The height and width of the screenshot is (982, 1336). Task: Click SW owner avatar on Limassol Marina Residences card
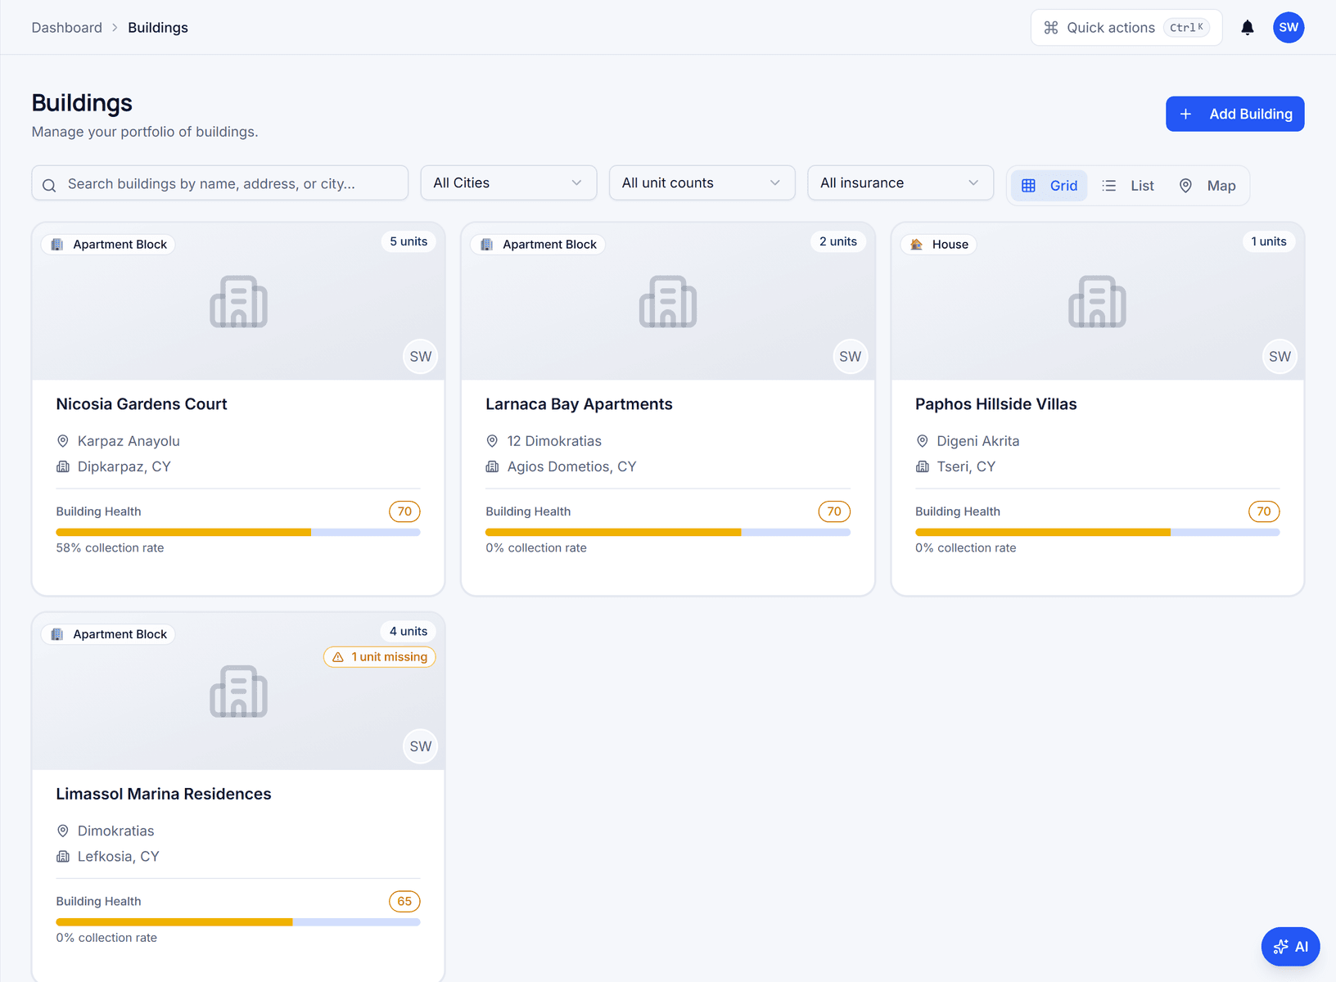click(421, 746)
